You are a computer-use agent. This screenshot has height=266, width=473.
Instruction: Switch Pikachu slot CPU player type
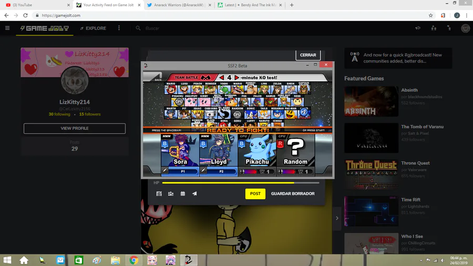coord(243,136)
